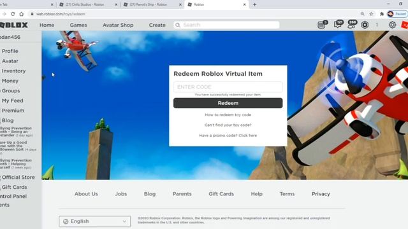Open Inventory in the left sidebar
The height and width of the screenshot is (229, 408).
[13, 71]
